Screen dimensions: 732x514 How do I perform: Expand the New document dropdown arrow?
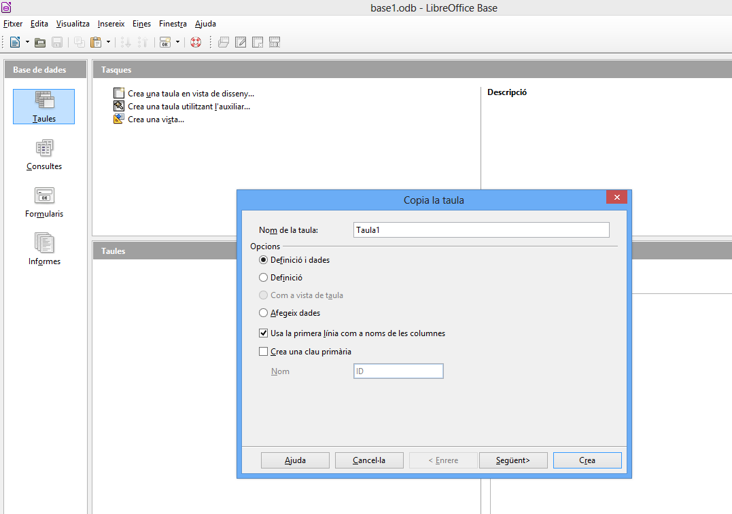(27, 42)
